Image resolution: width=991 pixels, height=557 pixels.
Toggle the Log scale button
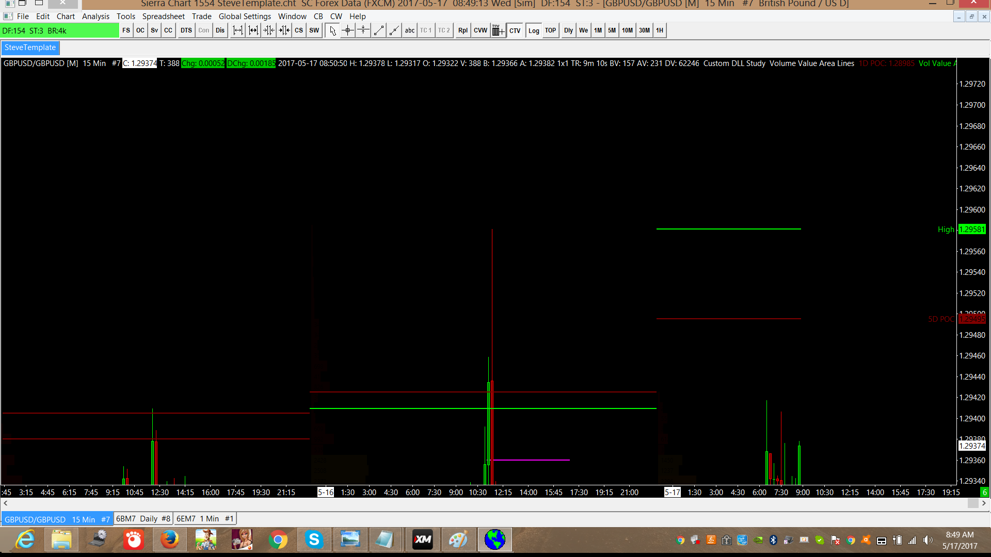point(533,30)
